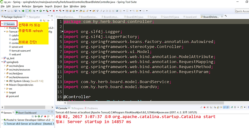Click the Relaunch red-green toolbar icon

click(x=60, y=11)
